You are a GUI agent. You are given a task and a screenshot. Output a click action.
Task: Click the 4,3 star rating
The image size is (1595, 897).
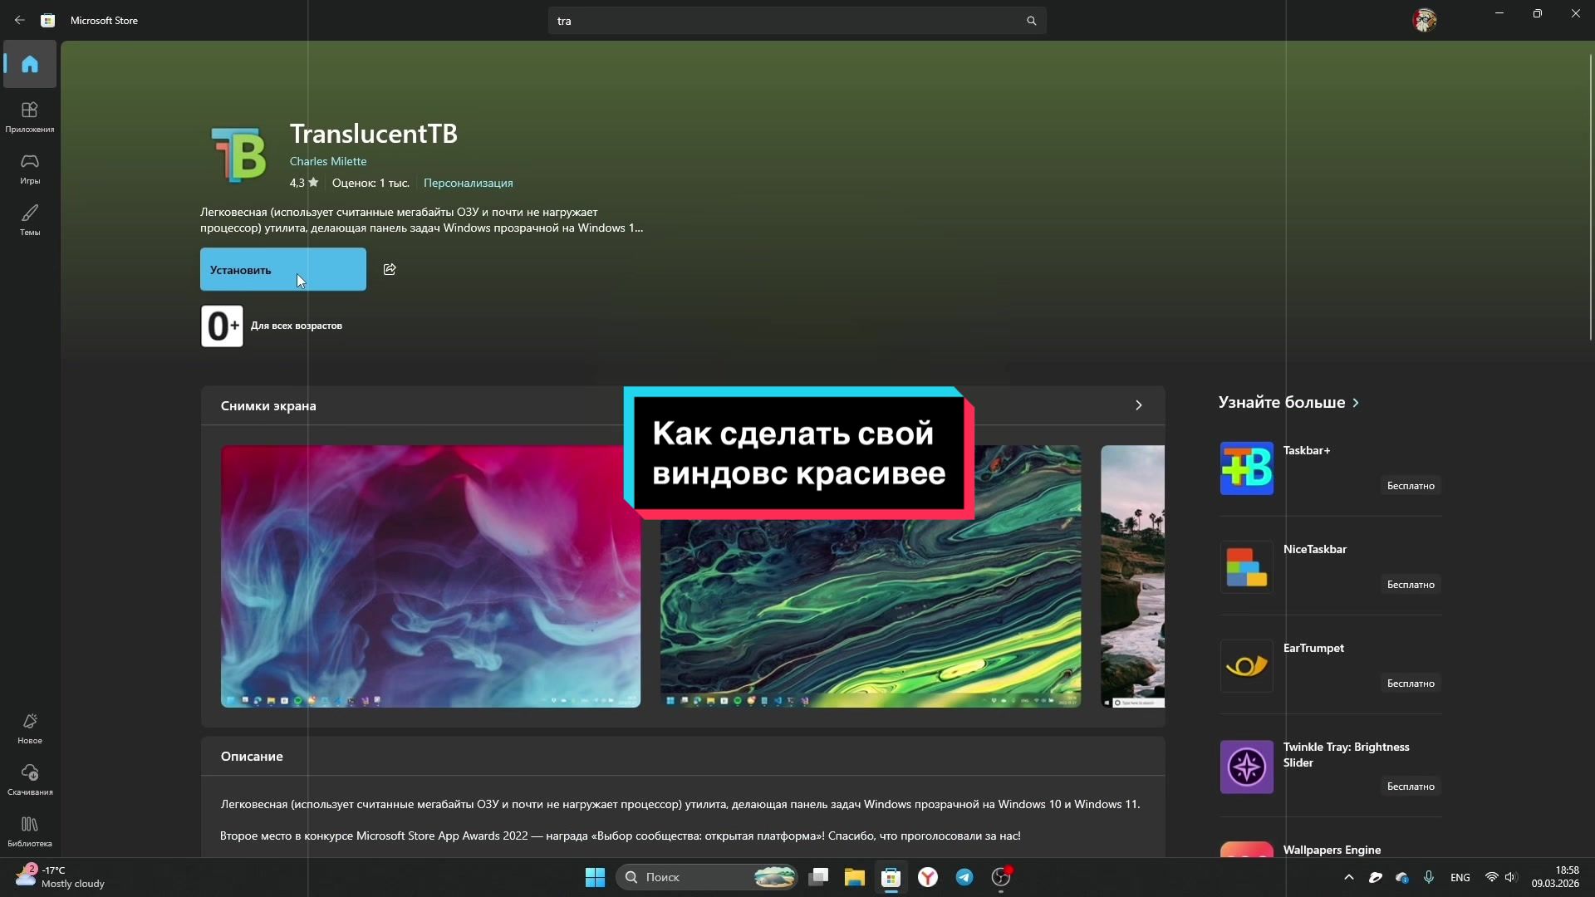[303, 183]
